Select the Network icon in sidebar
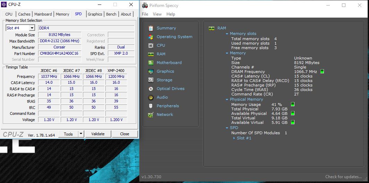Image resolution: width=369 pixels, height=183 pixels. pyautogui.click(x=151, y=115)
